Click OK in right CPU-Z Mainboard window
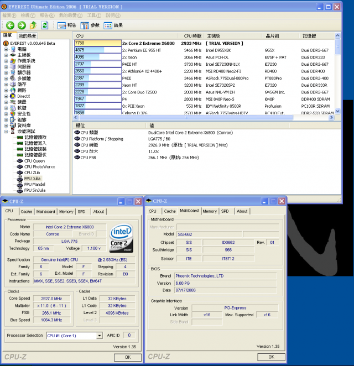The height and width of the screenshot is (366, 354). 271,357
